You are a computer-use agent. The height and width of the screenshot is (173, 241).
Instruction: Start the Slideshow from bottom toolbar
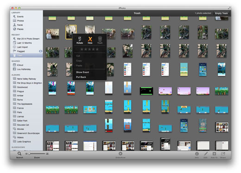[120, 154]
